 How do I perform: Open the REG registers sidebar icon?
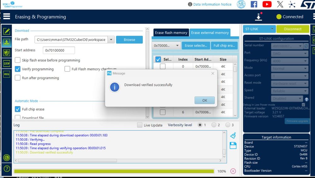[x=6, y=74]
